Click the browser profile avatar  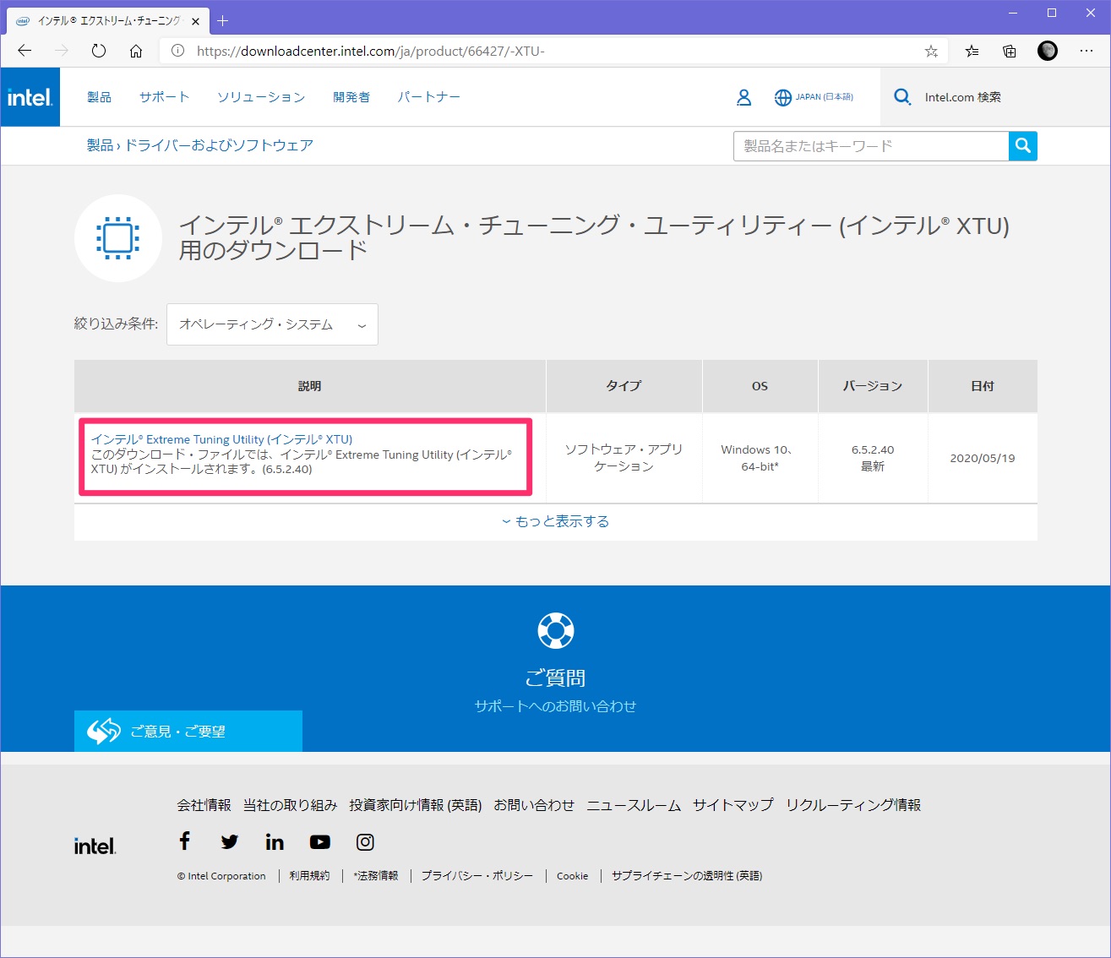[x=1048, y=51]
